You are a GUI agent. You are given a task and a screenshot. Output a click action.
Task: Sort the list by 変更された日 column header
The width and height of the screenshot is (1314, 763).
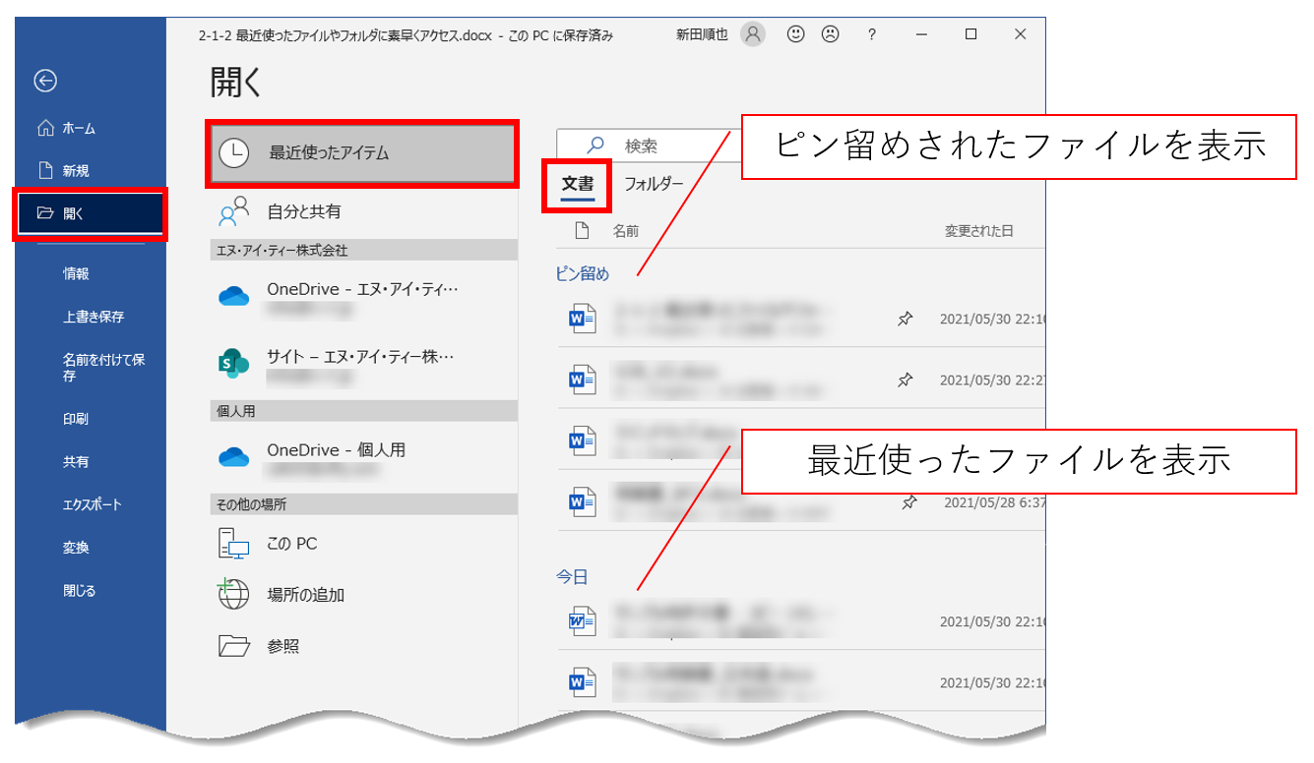(978, 231)
